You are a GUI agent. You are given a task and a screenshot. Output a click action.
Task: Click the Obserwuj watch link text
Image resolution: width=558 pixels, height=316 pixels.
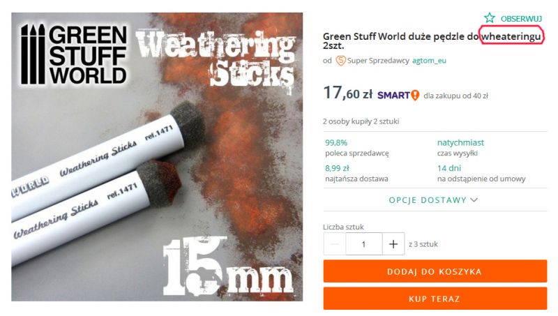click(x=521, y=19)
